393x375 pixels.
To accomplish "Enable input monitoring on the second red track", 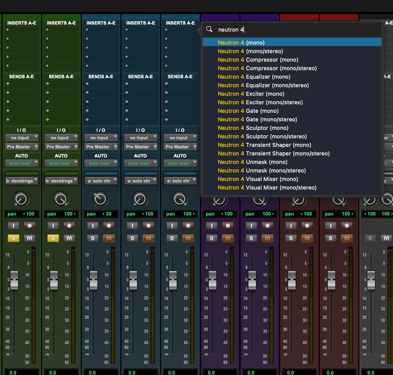I will pyautogui.click(x=331, y=226).
